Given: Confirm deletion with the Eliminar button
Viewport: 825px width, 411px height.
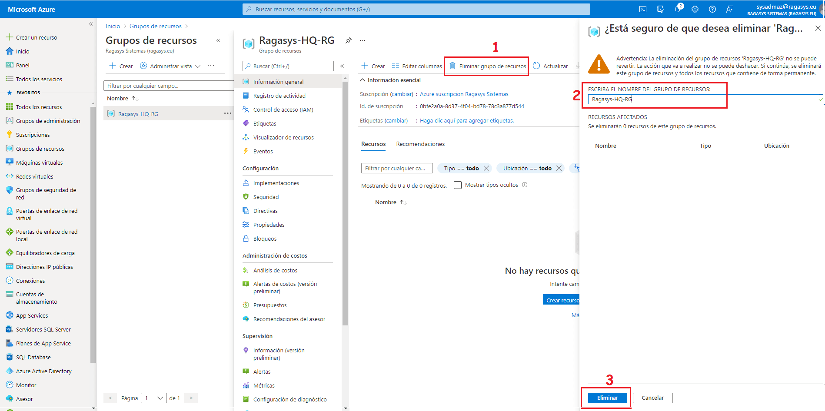Looking at the screenshot, I should (607, 398).
